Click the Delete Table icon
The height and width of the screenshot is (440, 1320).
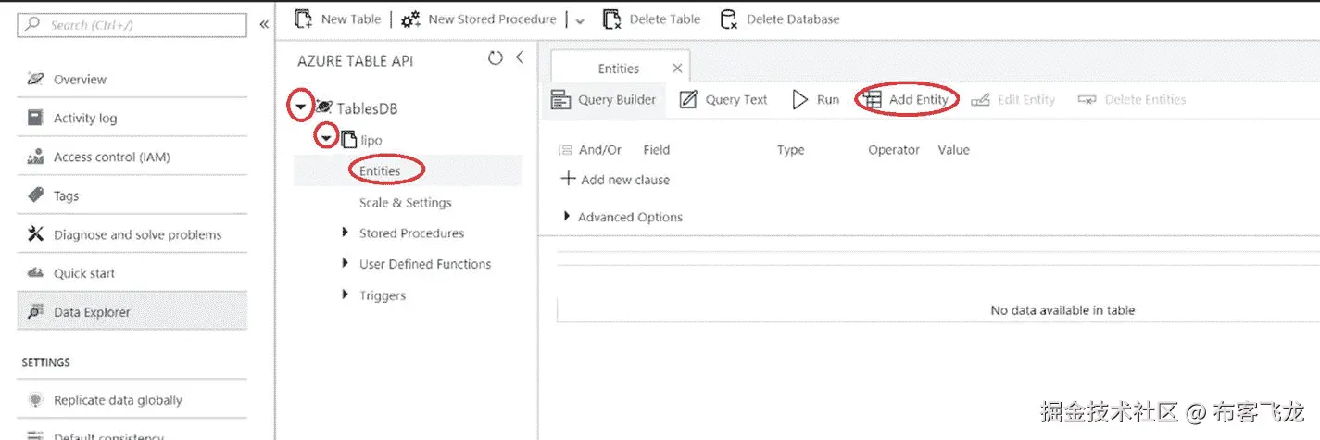click(x=611, y=19)
